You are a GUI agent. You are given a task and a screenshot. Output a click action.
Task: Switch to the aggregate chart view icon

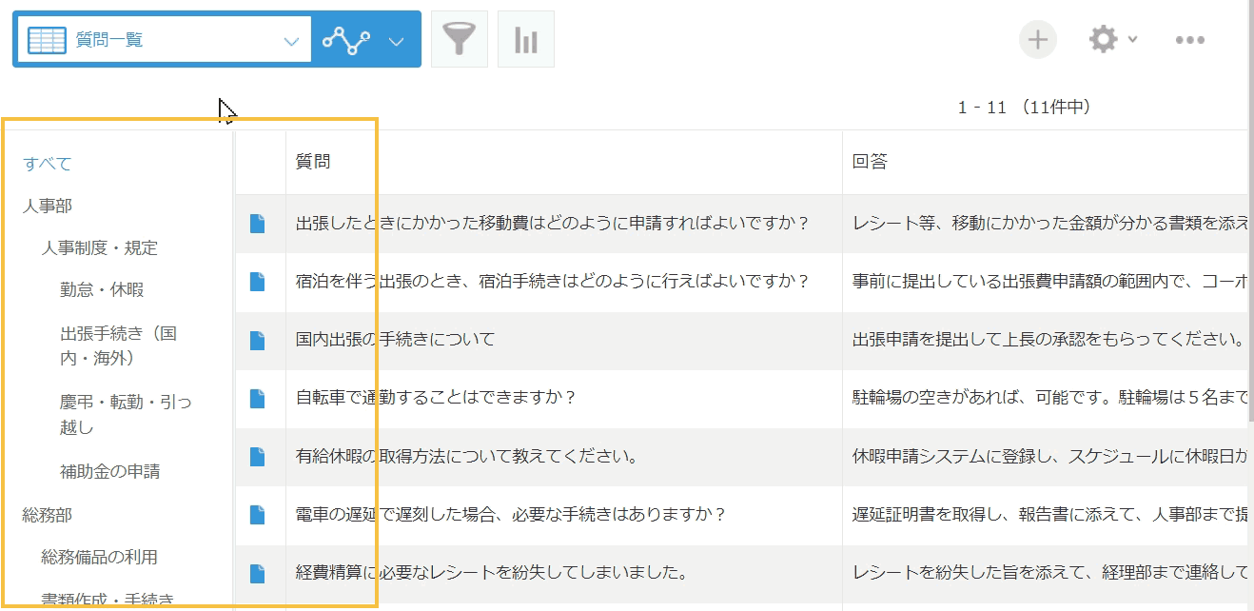tap(525, 39)
